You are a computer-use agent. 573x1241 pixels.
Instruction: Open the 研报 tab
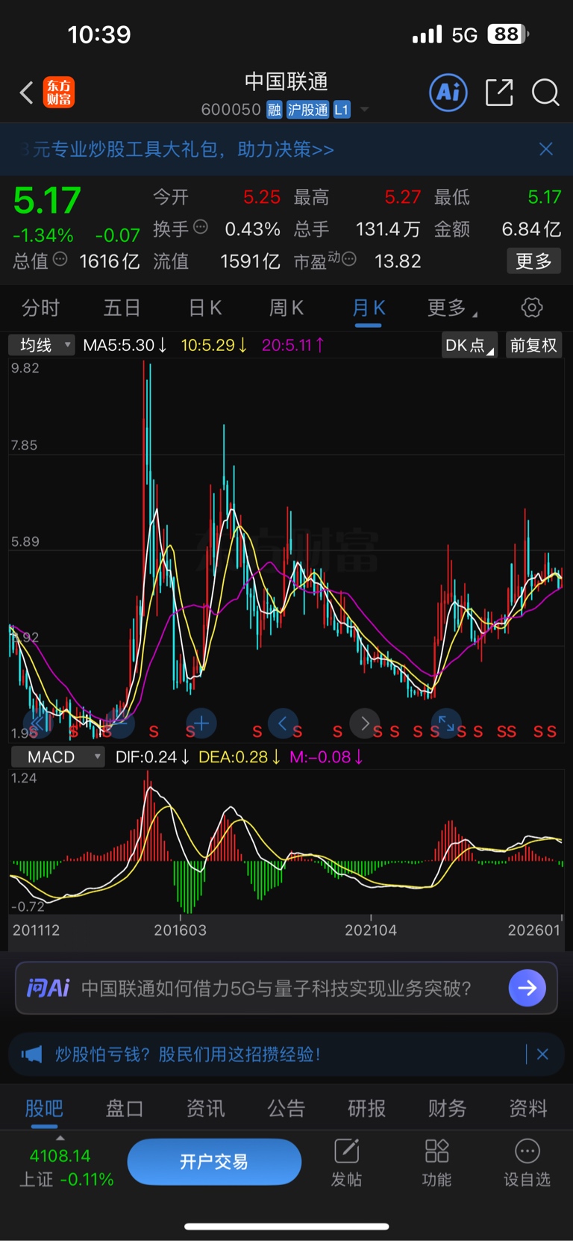[367, 1108]
